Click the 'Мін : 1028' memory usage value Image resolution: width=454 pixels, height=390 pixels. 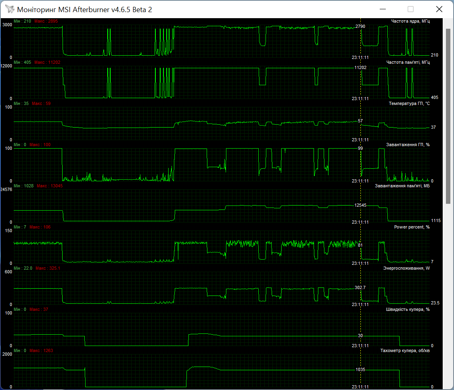tap(23, 186)
